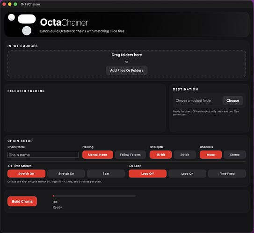254x233 pixels.
Task: Switch naming to Follow Folders
Action: (x=130, y=155)
